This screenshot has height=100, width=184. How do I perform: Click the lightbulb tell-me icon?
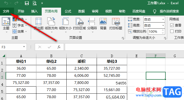155,11
